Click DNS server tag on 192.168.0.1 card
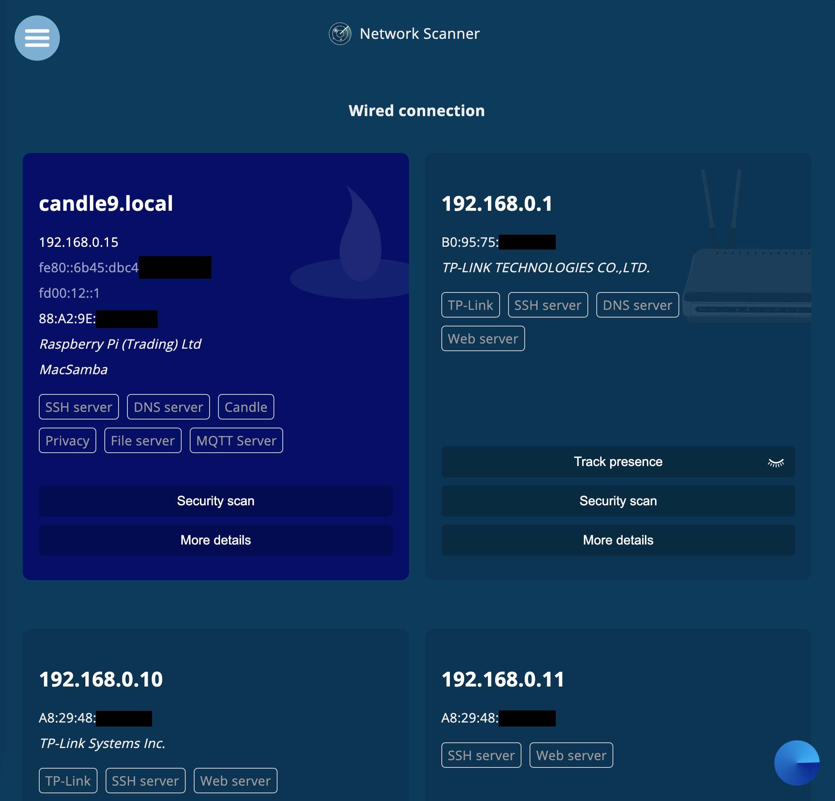 637,305
